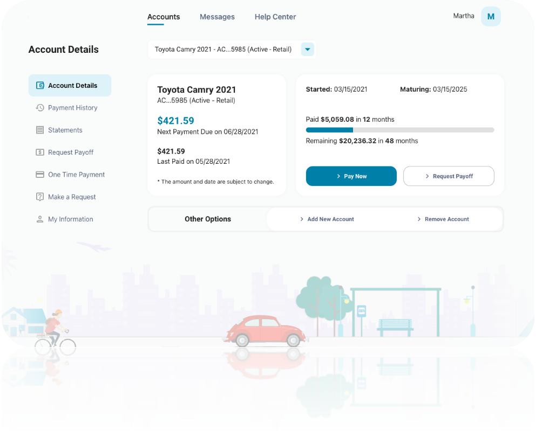Screen dimensions: 536x444
Task: Expand the Remove Account option
Action: point(443,219)
